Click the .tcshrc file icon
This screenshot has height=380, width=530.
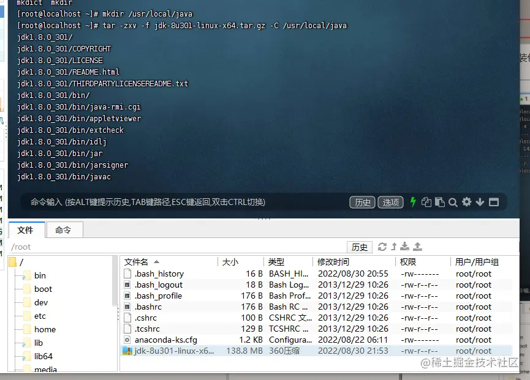[127, 329]
